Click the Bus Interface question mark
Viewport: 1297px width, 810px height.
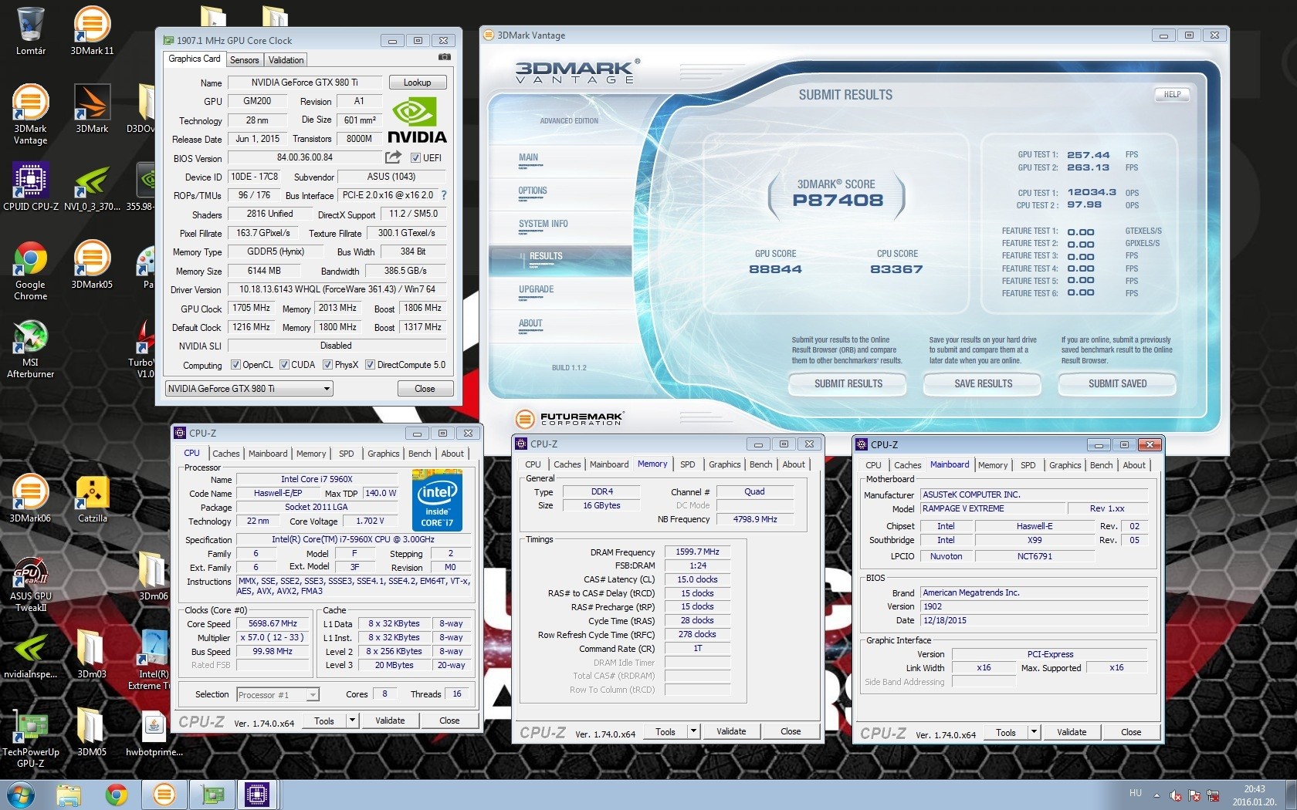pyautogui.click(x=444, y=195)
